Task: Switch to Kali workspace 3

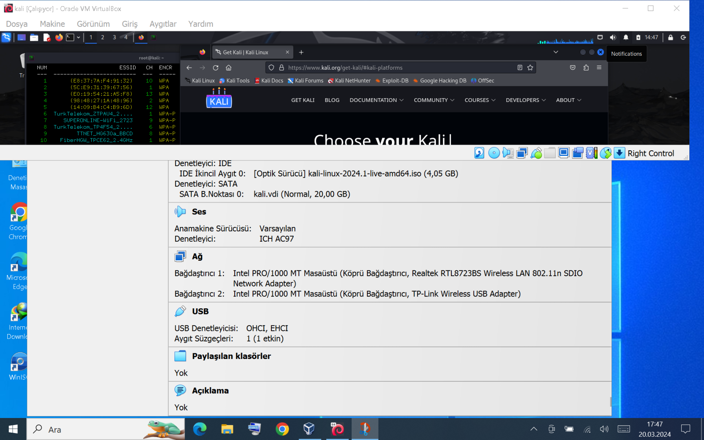Action: [x=114, y=37]
